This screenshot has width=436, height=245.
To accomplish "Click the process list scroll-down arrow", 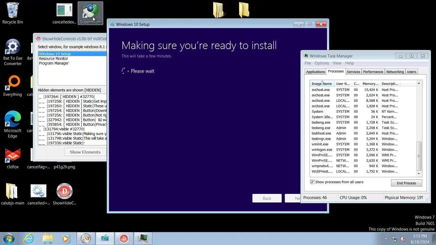I will coord(419,174).
